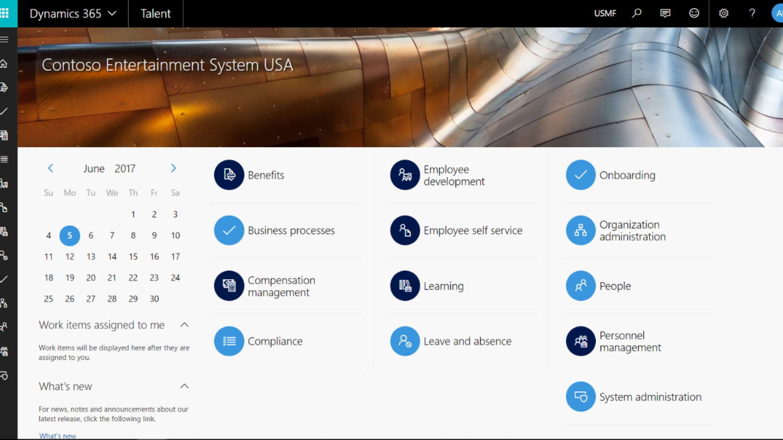The height and width of the screenshot is (440, 783).
Task: Open the Personnel management tile icon
Action: tap(581, 341)
